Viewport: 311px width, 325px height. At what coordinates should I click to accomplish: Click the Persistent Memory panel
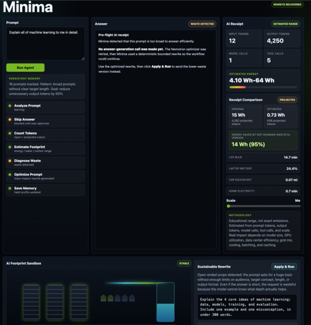45,86
